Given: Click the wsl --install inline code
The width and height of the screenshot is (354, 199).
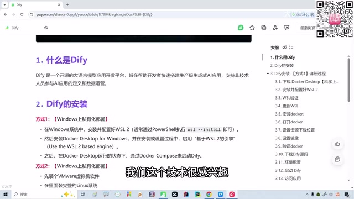Looking at the screenshot, I should [x=204, y=129].
